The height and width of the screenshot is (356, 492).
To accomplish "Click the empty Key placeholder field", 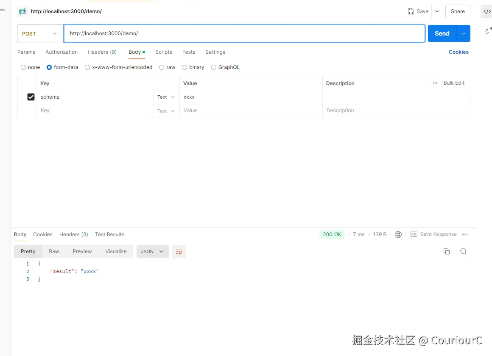I will [95, 110].
